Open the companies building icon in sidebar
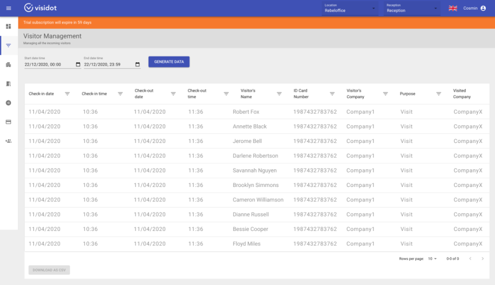 click(x=9, y=65)
